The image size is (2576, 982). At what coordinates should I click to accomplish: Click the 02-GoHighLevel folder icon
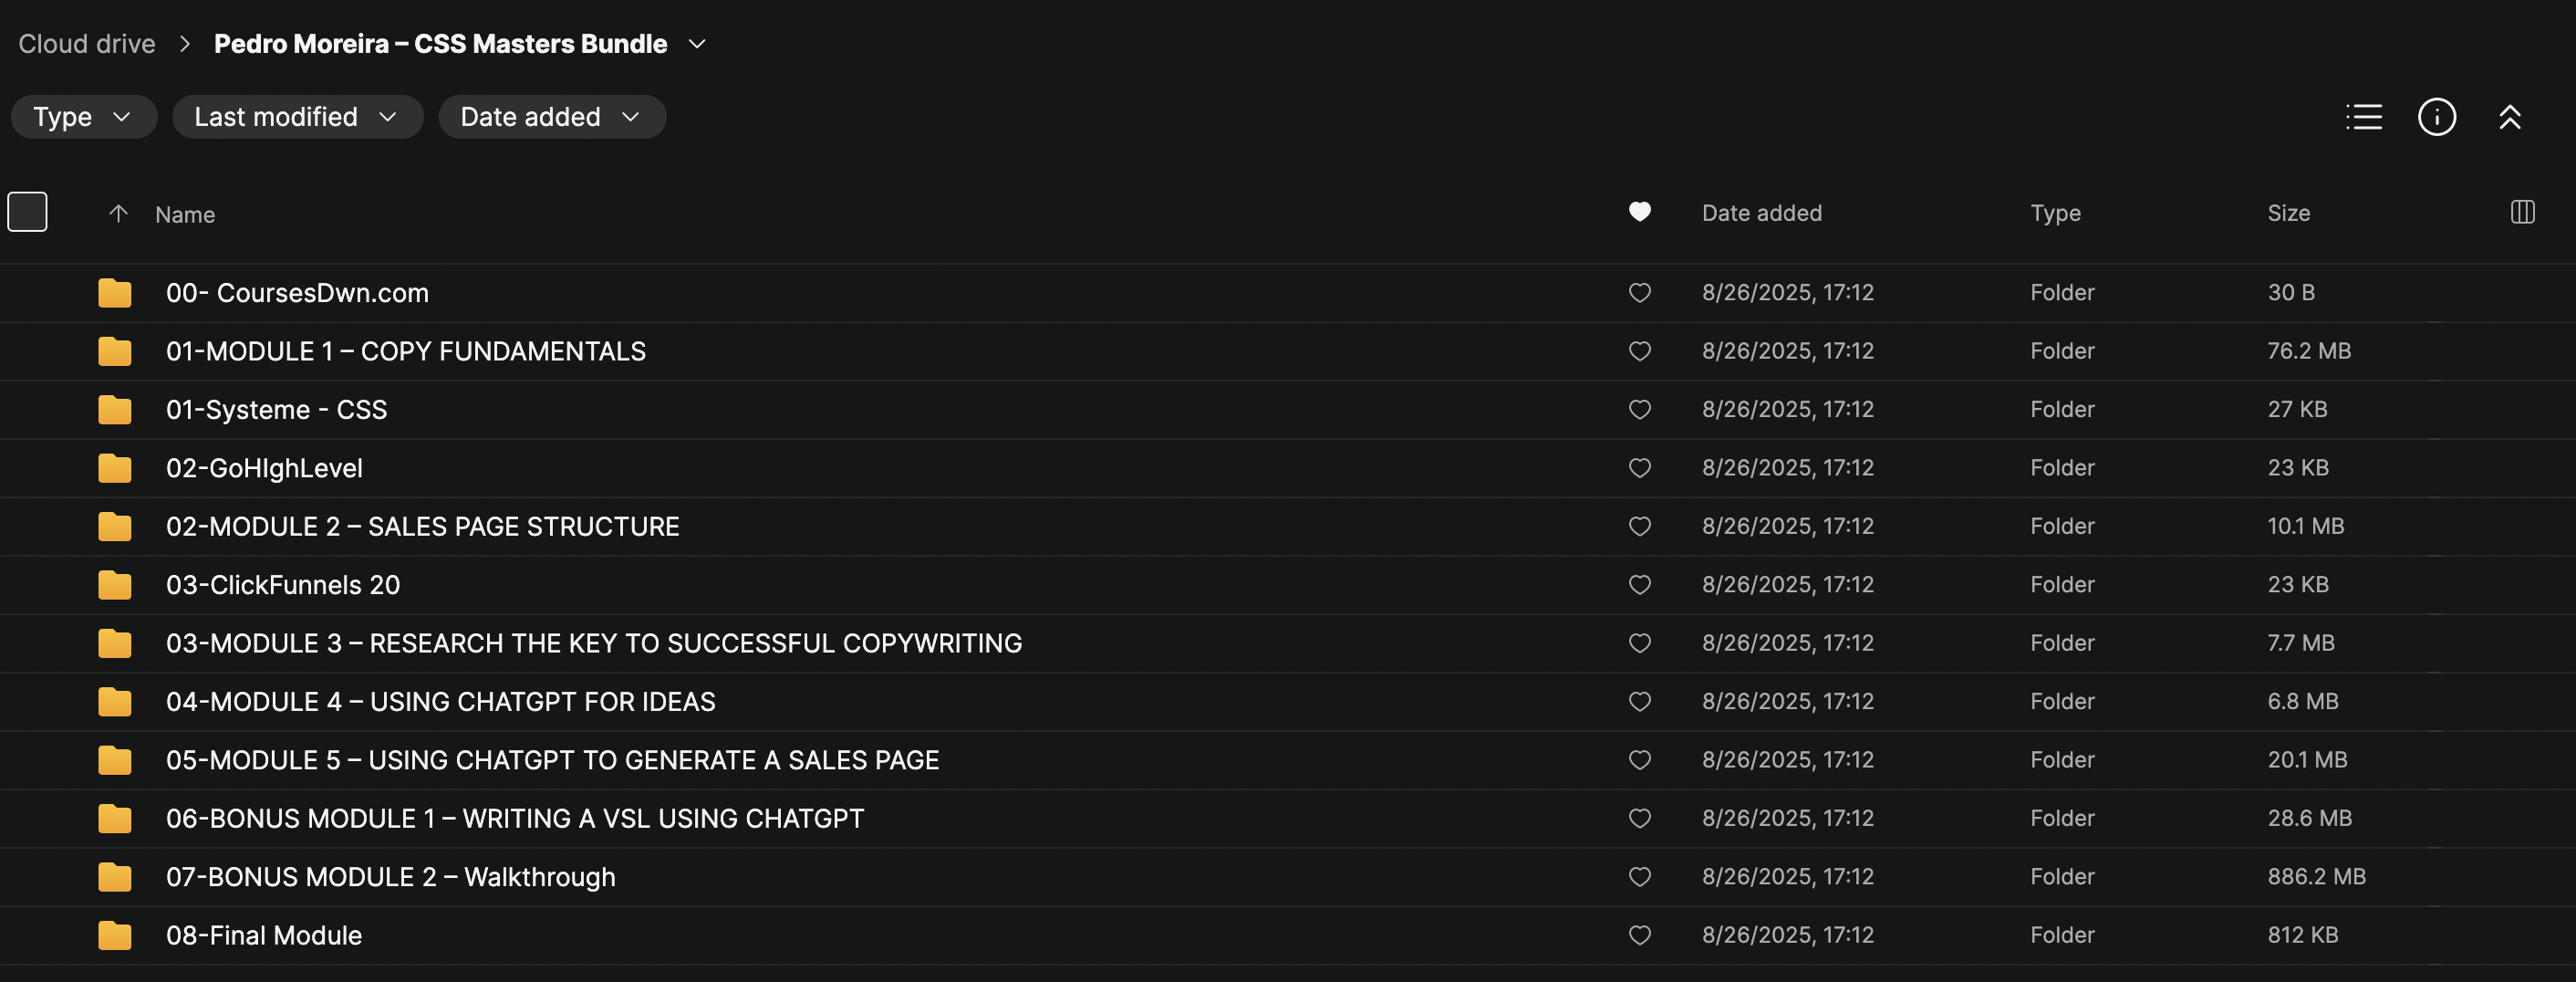point(115,468)
